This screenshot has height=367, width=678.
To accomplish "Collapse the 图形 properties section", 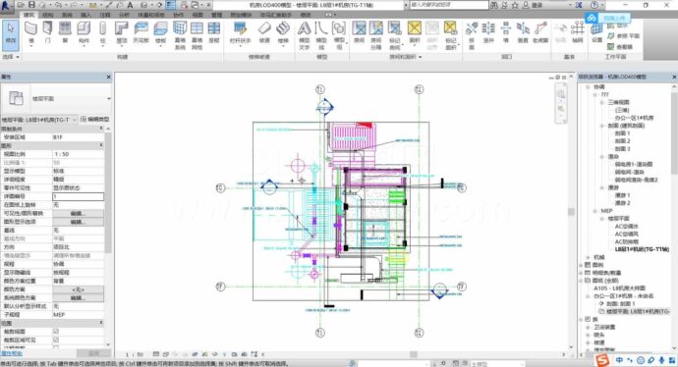I will (x=101, y=145).
